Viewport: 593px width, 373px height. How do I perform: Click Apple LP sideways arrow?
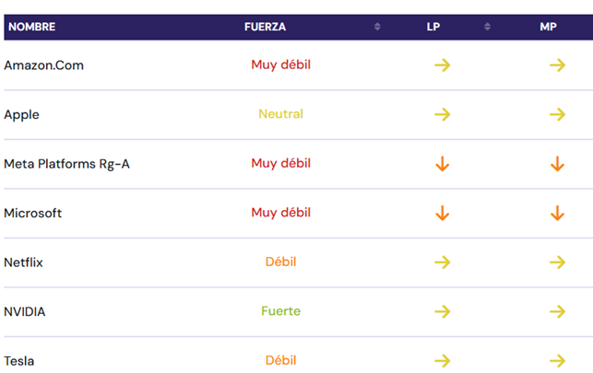pyautogui.click(x=442, y=115)
